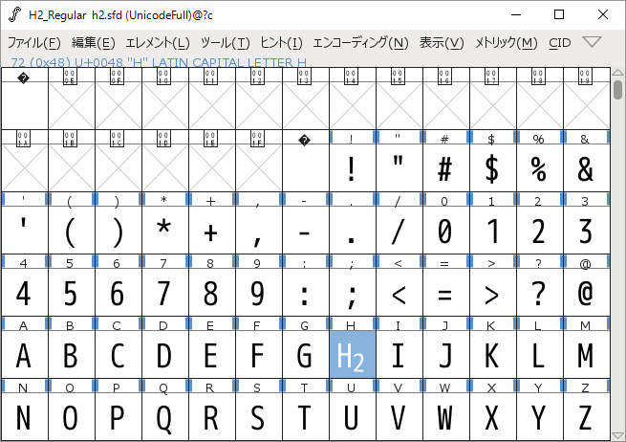The image size is (626, 442).
Task: Select the equals sign glyph cell
Action: point(446,292)
